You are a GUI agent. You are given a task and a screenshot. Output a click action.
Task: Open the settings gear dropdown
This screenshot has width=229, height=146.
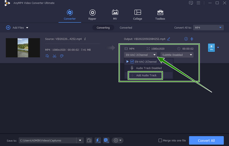pyautogui.click(x=118, y=140)
